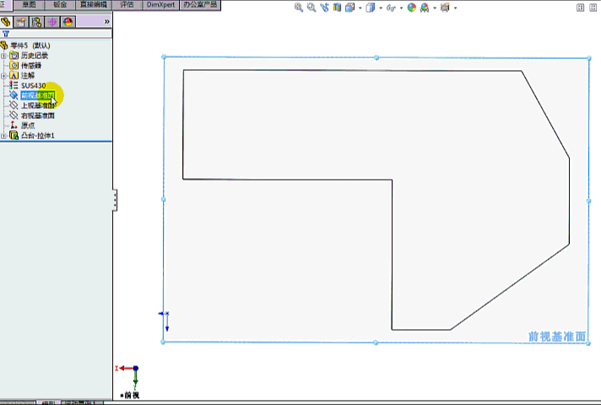Switch to the 办公室产品 tab

click(x=200, y=4)
